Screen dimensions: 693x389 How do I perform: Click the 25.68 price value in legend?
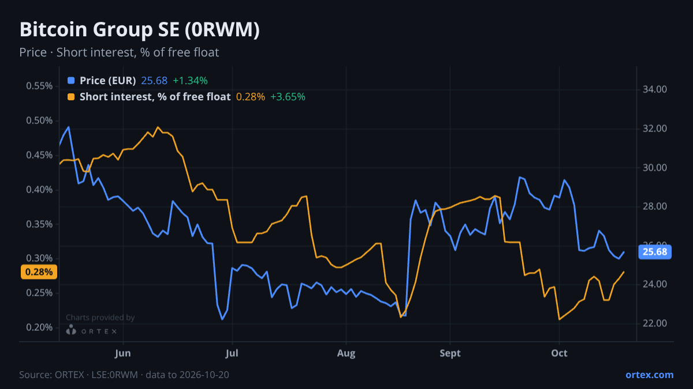click(154, 81)
